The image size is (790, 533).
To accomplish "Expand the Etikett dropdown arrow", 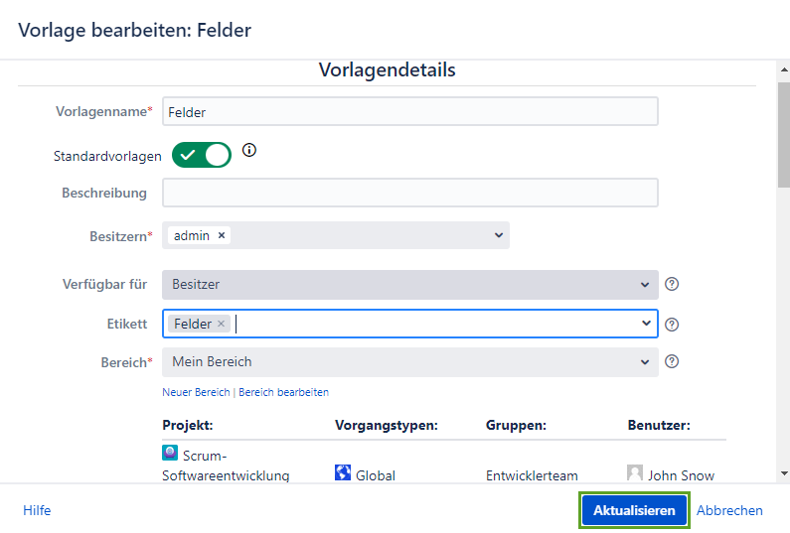I will coord(646,324).
